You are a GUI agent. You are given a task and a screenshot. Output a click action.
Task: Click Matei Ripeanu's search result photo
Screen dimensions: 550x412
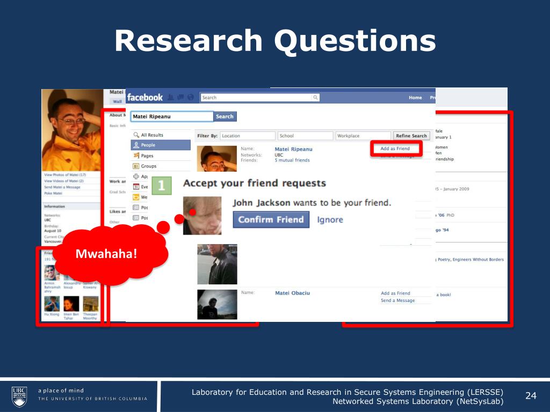coord(217,158)
